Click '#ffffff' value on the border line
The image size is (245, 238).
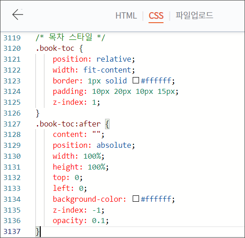tap(156, 81)
